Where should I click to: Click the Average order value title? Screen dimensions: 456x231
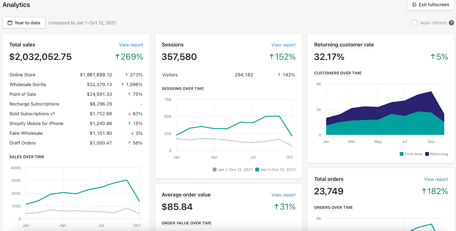coord(186,195)
